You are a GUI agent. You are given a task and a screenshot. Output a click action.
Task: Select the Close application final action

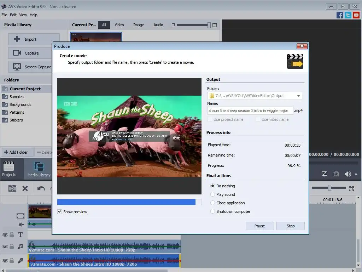point(212,203)
